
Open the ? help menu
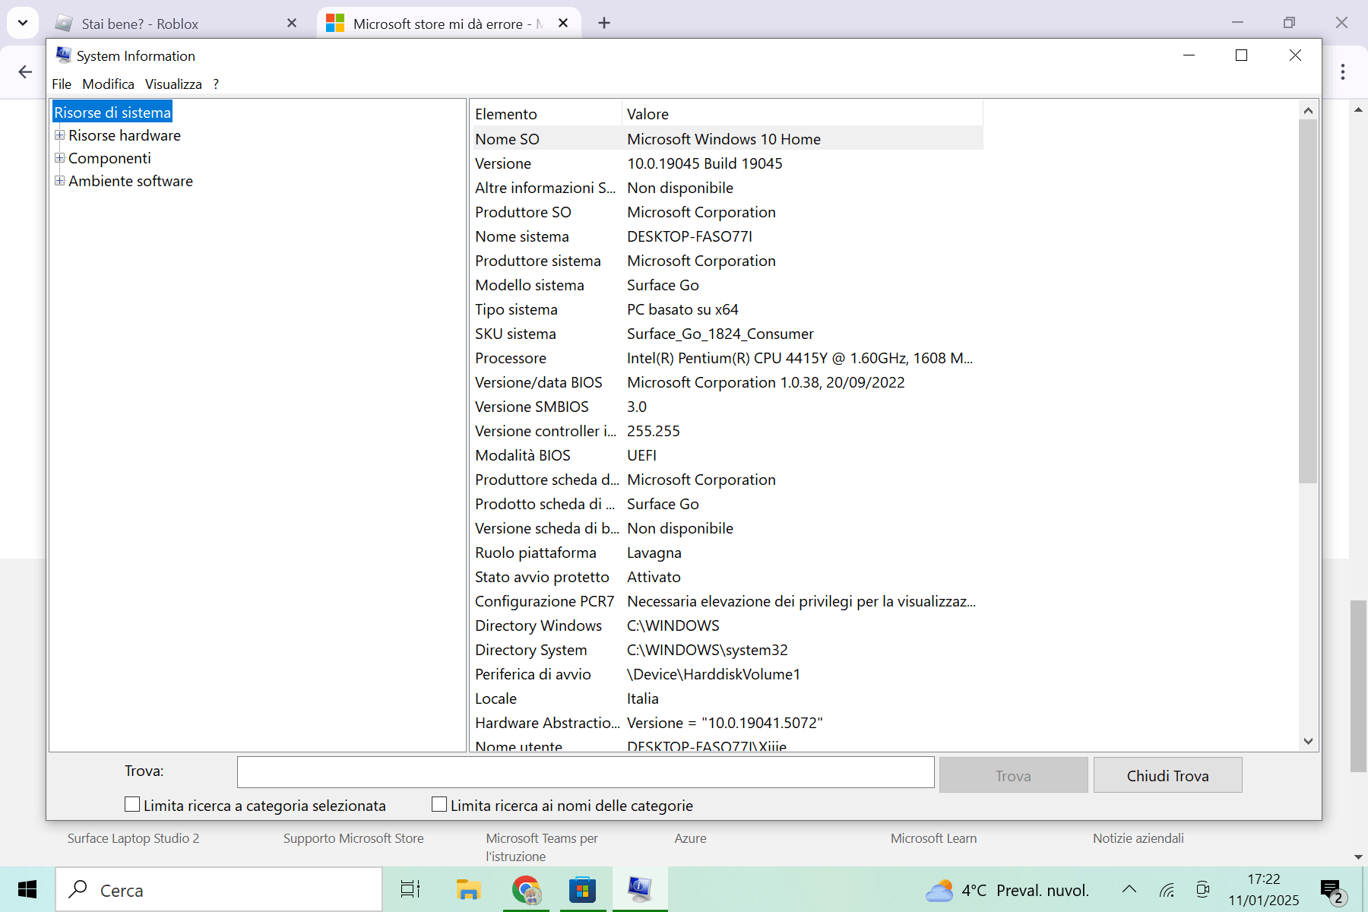pos(216,84)
